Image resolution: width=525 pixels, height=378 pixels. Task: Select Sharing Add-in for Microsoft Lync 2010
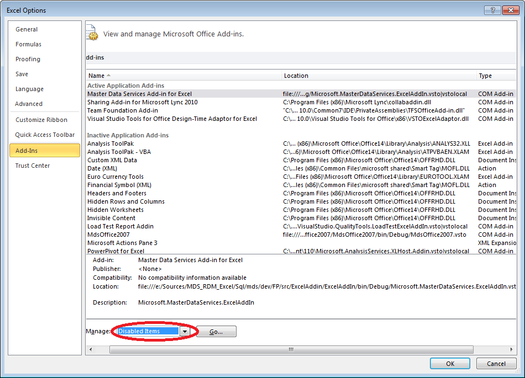pos(301,102)
